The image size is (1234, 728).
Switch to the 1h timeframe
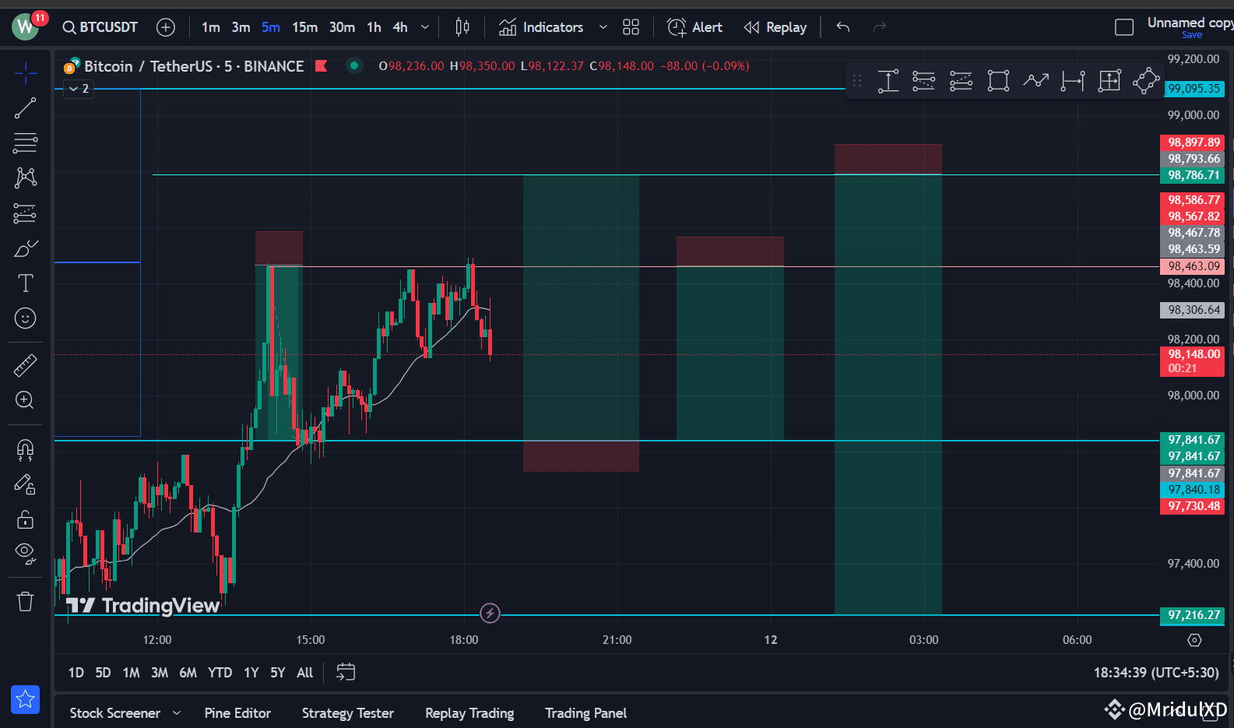[374, 27]
